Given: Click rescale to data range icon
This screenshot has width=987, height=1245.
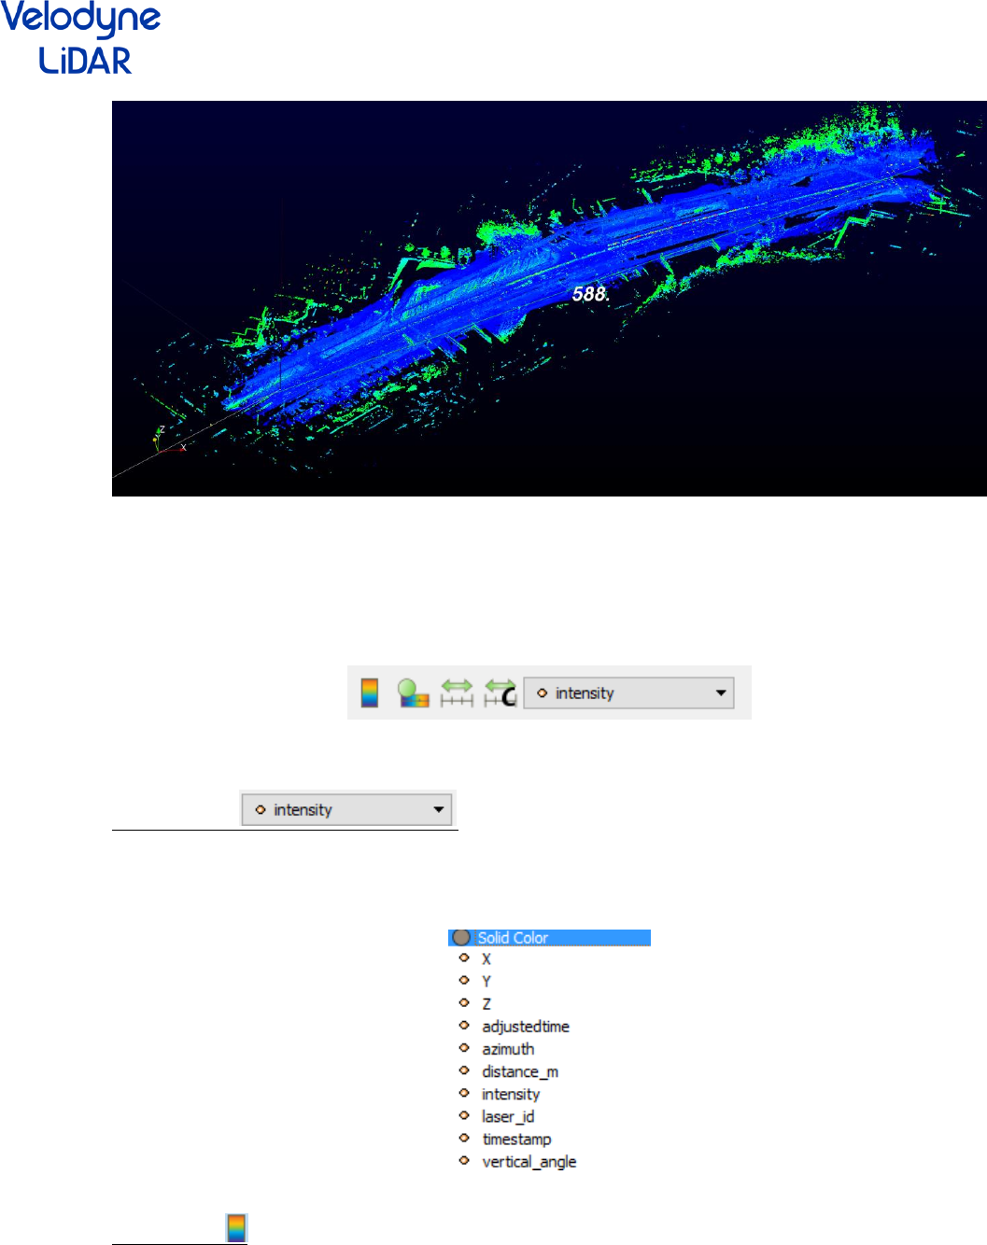Looking at the screenshot, I should [457, 692].
